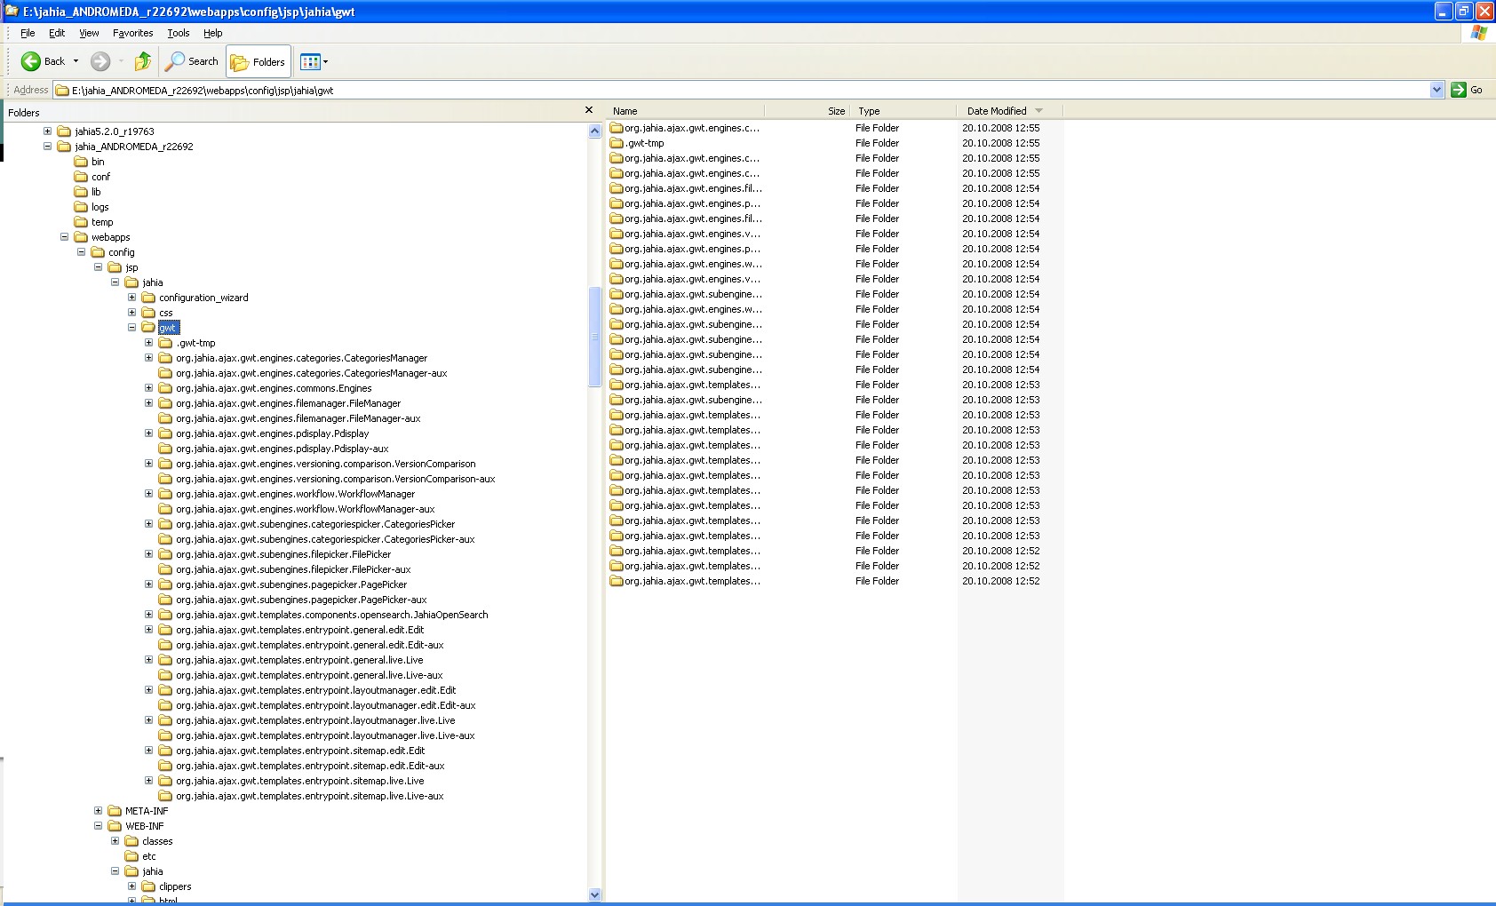Sort files by Date Modified column header
The width and height of the screenshot is (1496, 906).
[1009, 111]
